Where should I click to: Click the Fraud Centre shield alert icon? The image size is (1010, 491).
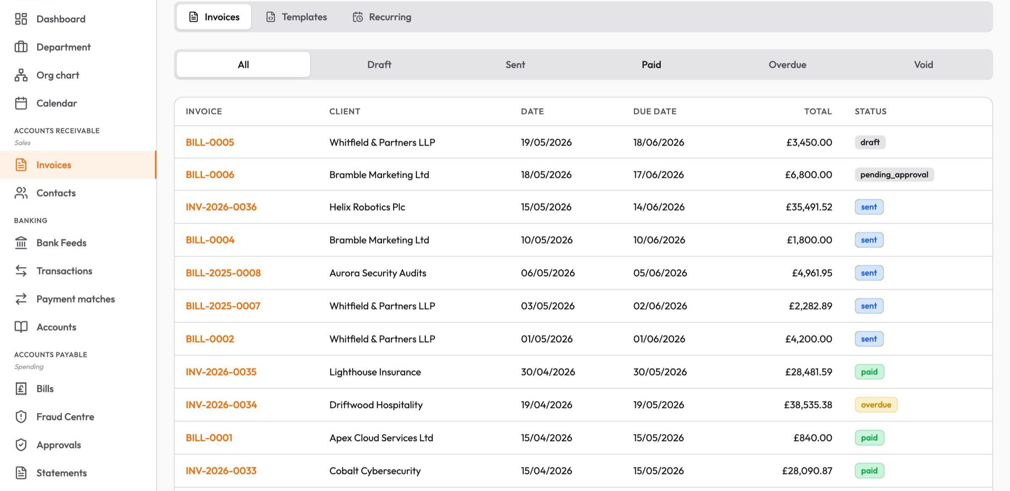(x=21, y=417)
